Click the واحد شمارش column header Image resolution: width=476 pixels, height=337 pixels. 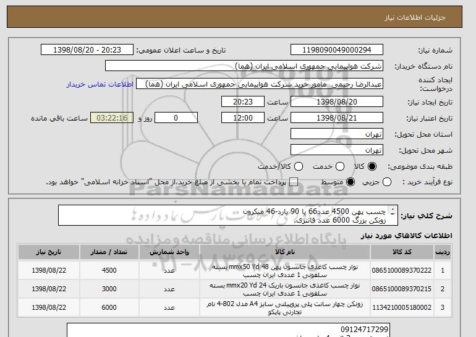pyautogui.click(x=169, y=252)
